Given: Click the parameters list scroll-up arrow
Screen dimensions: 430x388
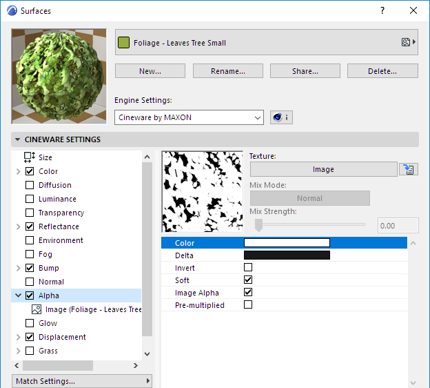Looking at the screenshot, I should (x=413, y=243).
